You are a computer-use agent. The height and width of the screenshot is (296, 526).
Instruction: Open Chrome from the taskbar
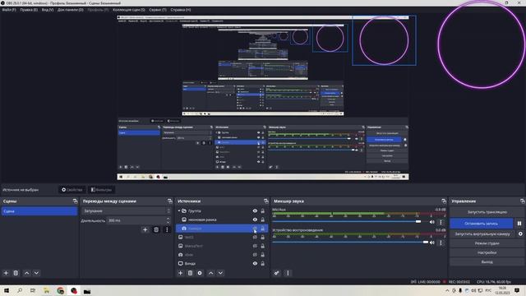[x=60, y=290]
